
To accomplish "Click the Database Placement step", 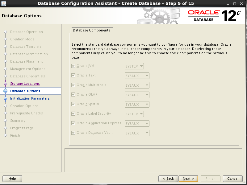I will [x=27, y=61].
